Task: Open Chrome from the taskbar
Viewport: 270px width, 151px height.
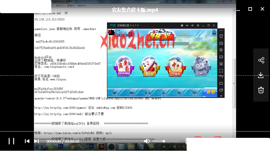Action: tap(71, 147)
